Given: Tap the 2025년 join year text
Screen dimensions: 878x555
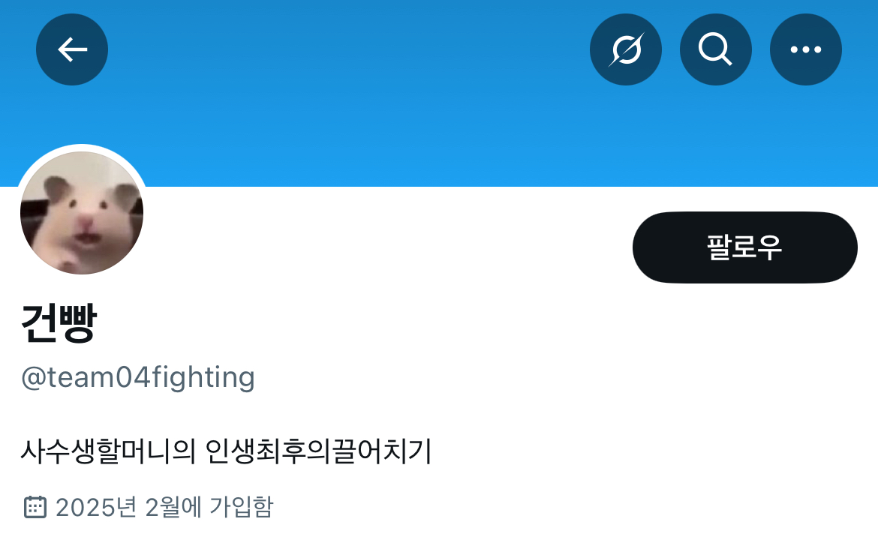Looking at the screenshot, I should [96, 508].
